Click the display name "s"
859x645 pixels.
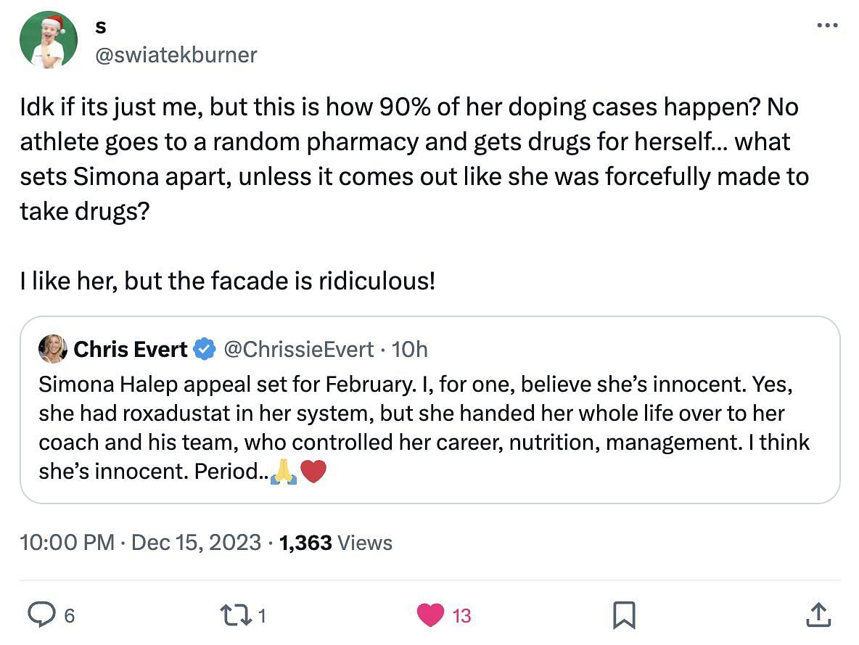101,28
